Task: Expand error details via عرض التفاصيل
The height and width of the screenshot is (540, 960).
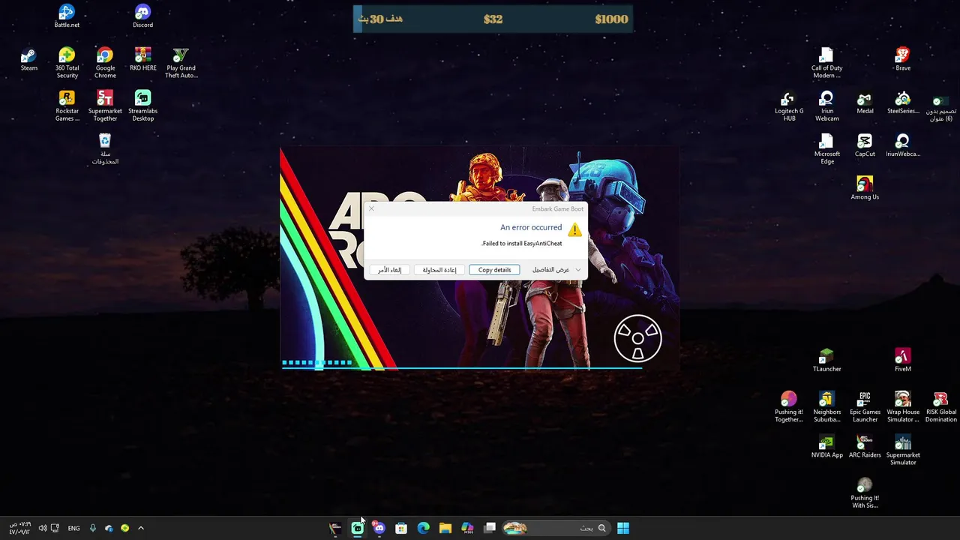Action: click(x=556, y=270)
